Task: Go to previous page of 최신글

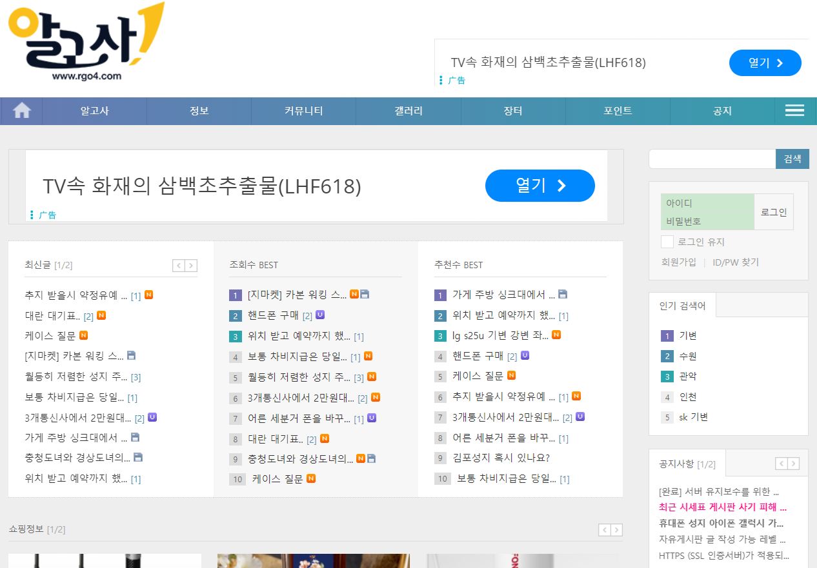Action: click(x=179, y=266)
